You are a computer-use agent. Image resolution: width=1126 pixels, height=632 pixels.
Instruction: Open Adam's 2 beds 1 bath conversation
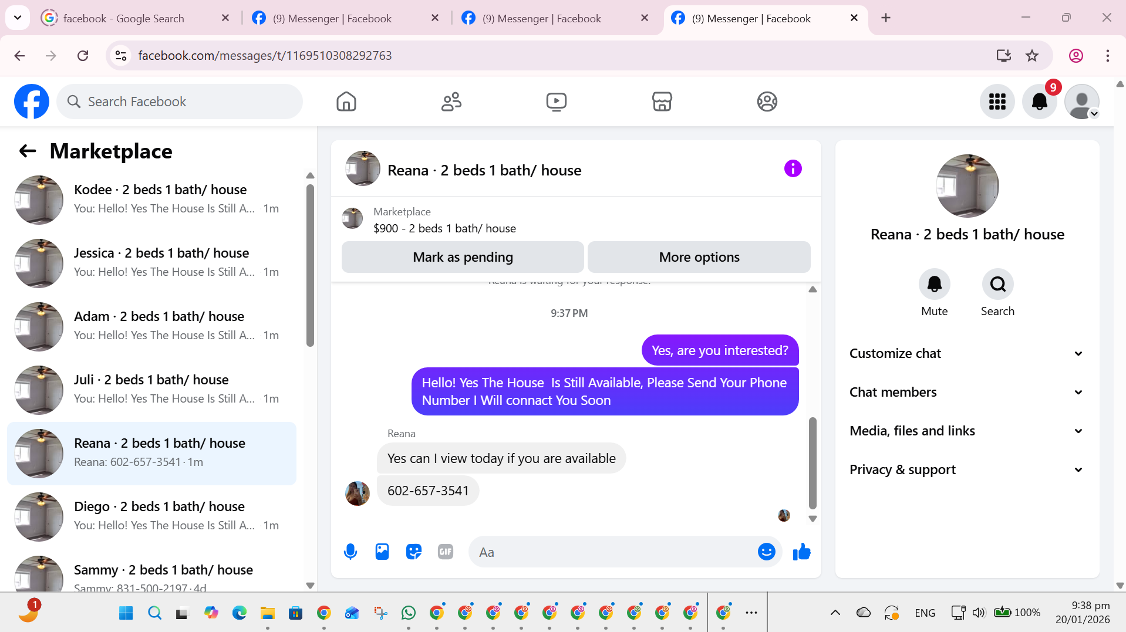[x=151, y=327]
